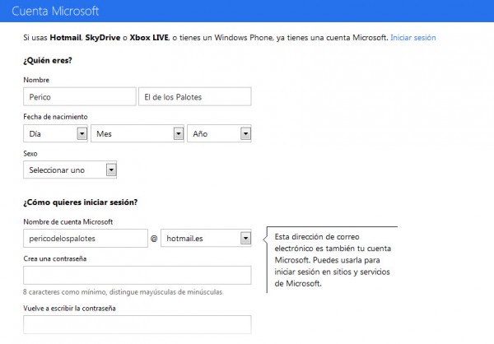Screen dimensions: 494x344
Task: Open the Sexo Seleccionar uno dropdown
Action: [x=70, y=170]
